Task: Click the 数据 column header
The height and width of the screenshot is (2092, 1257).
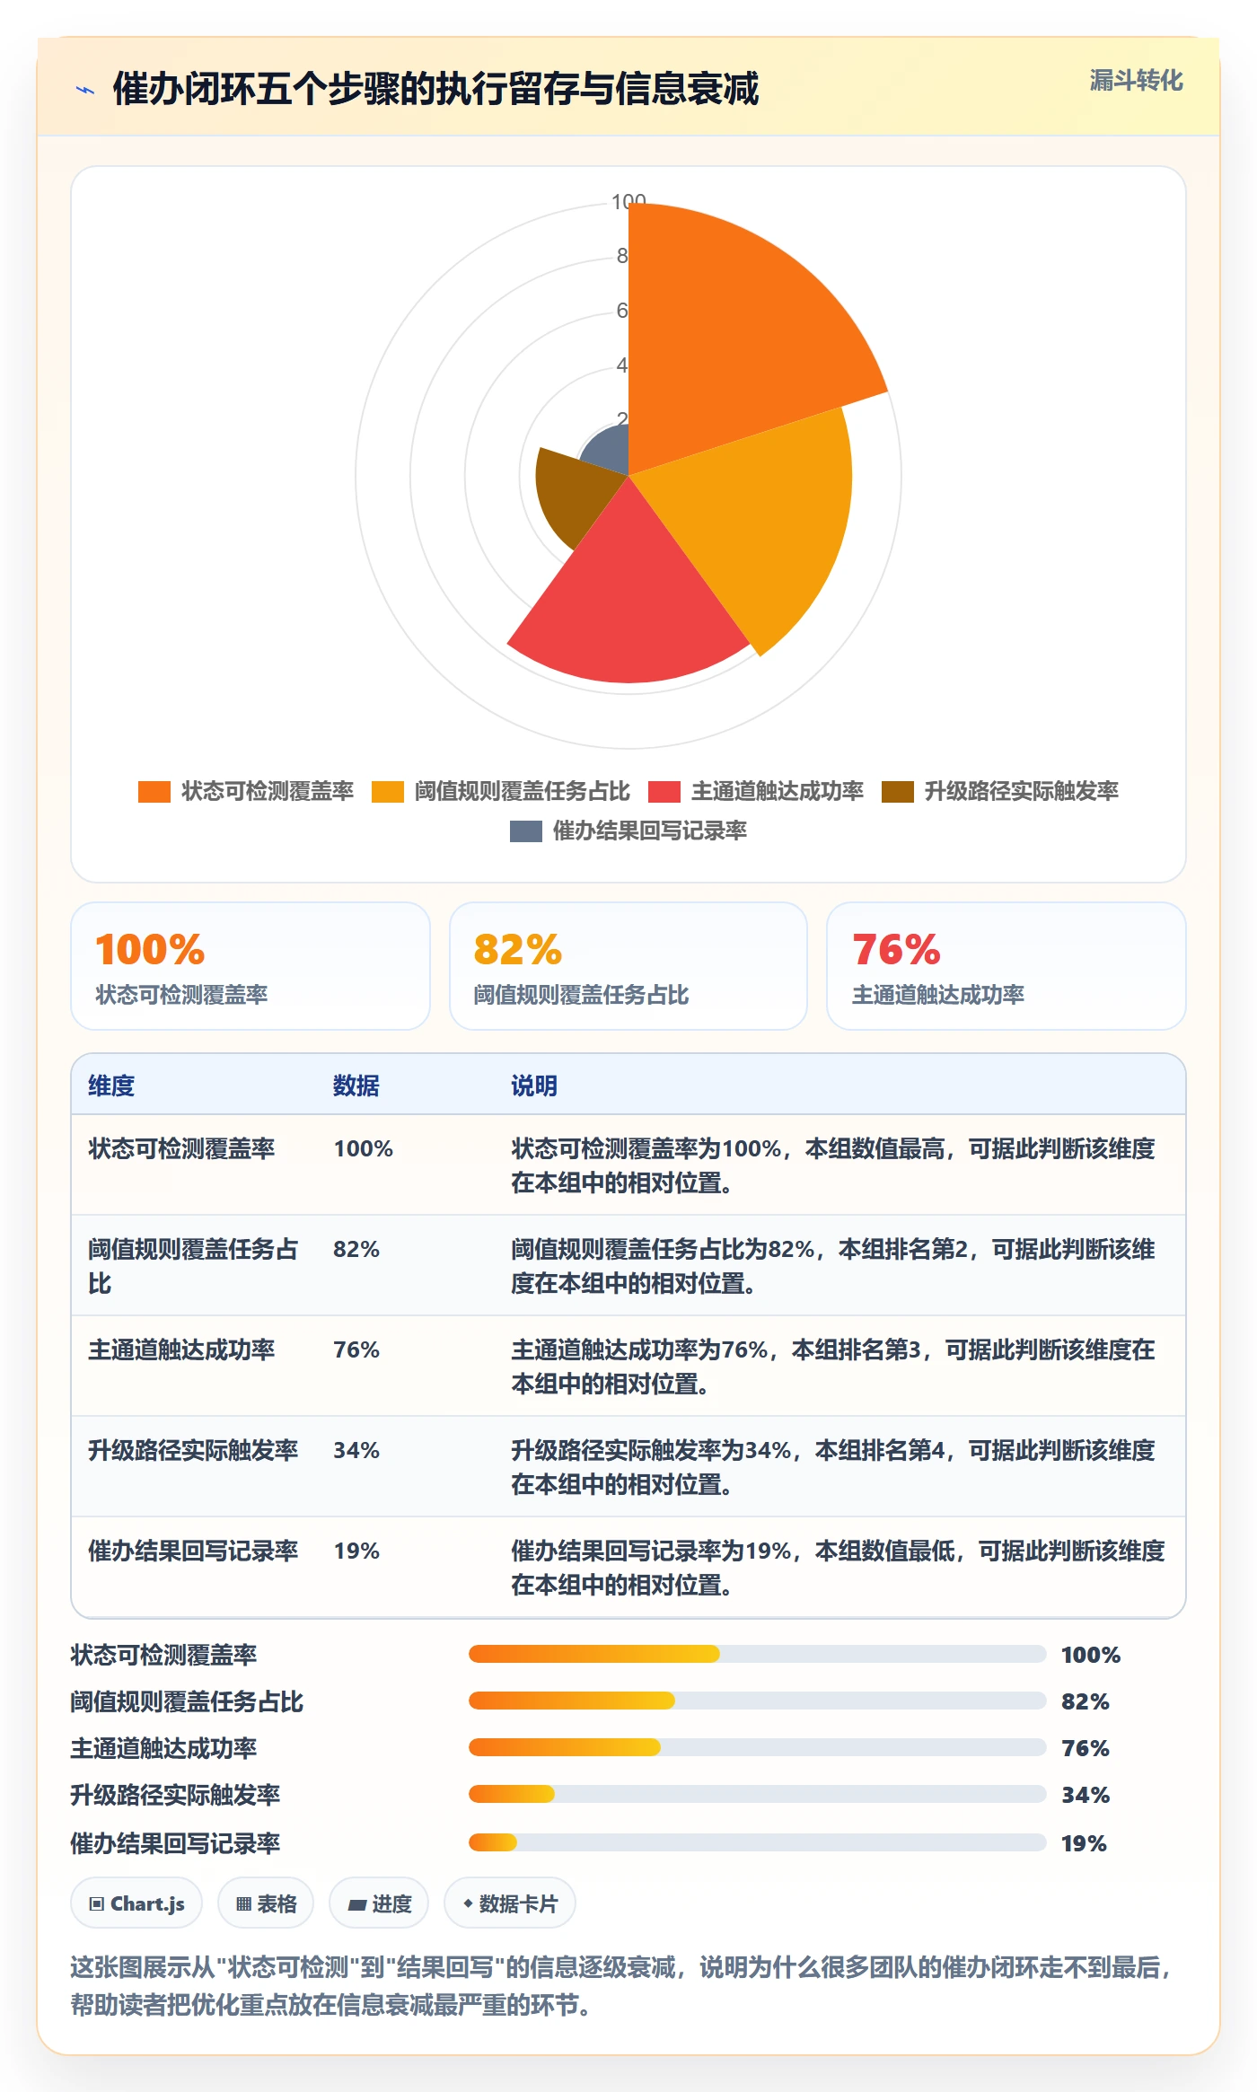Action: tap(356, 1086)
